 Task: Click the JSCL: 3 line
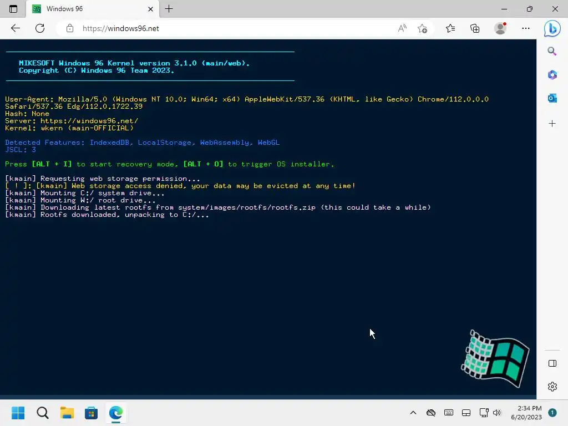(21, 150)
